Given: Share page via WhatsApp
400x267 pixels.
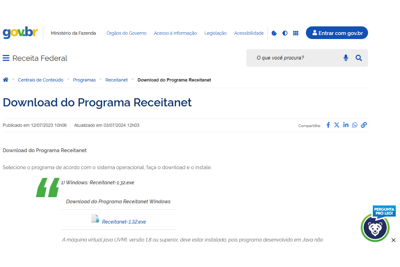Looking at the screenshot, I should click(355, 125).
